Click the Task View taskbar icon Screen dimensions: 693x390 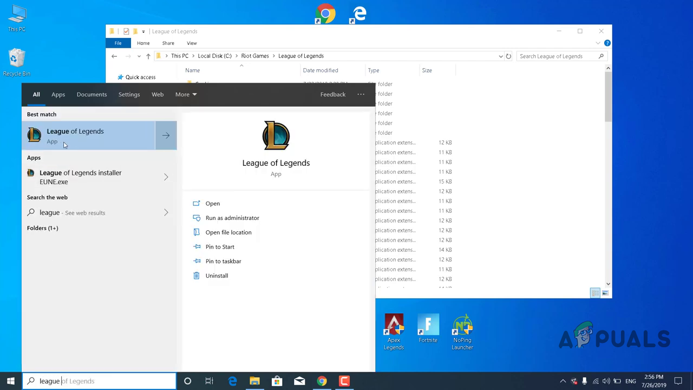pos(210,381)
